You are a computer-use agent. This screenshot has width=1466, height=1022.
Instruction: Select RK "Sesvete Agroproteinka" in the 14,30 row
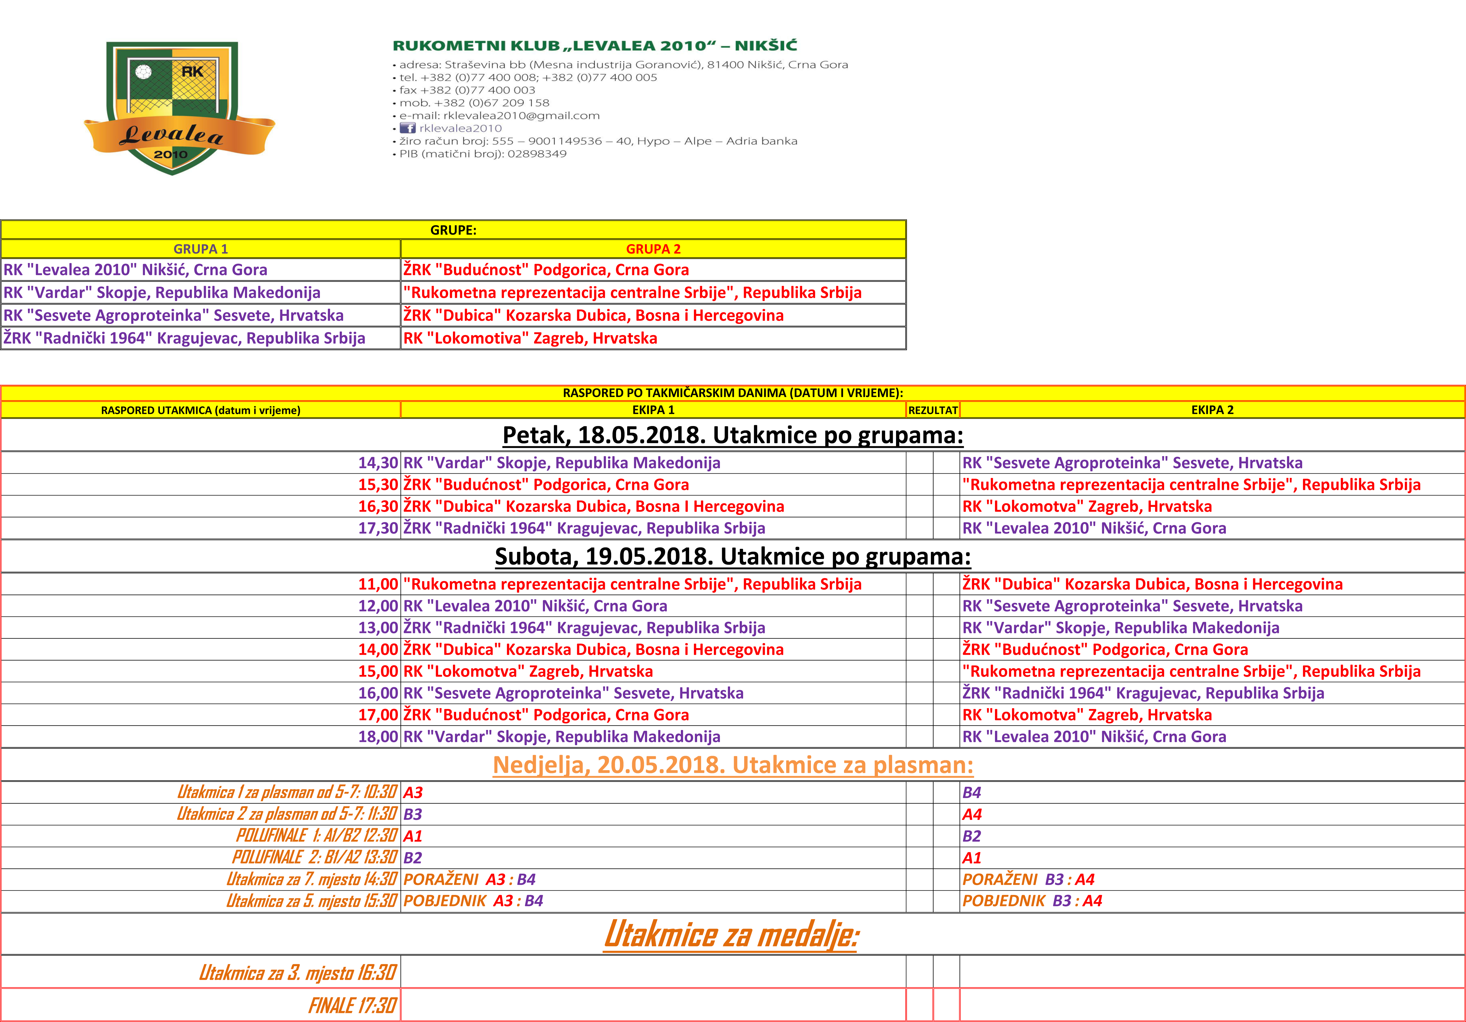(1133, 463)
